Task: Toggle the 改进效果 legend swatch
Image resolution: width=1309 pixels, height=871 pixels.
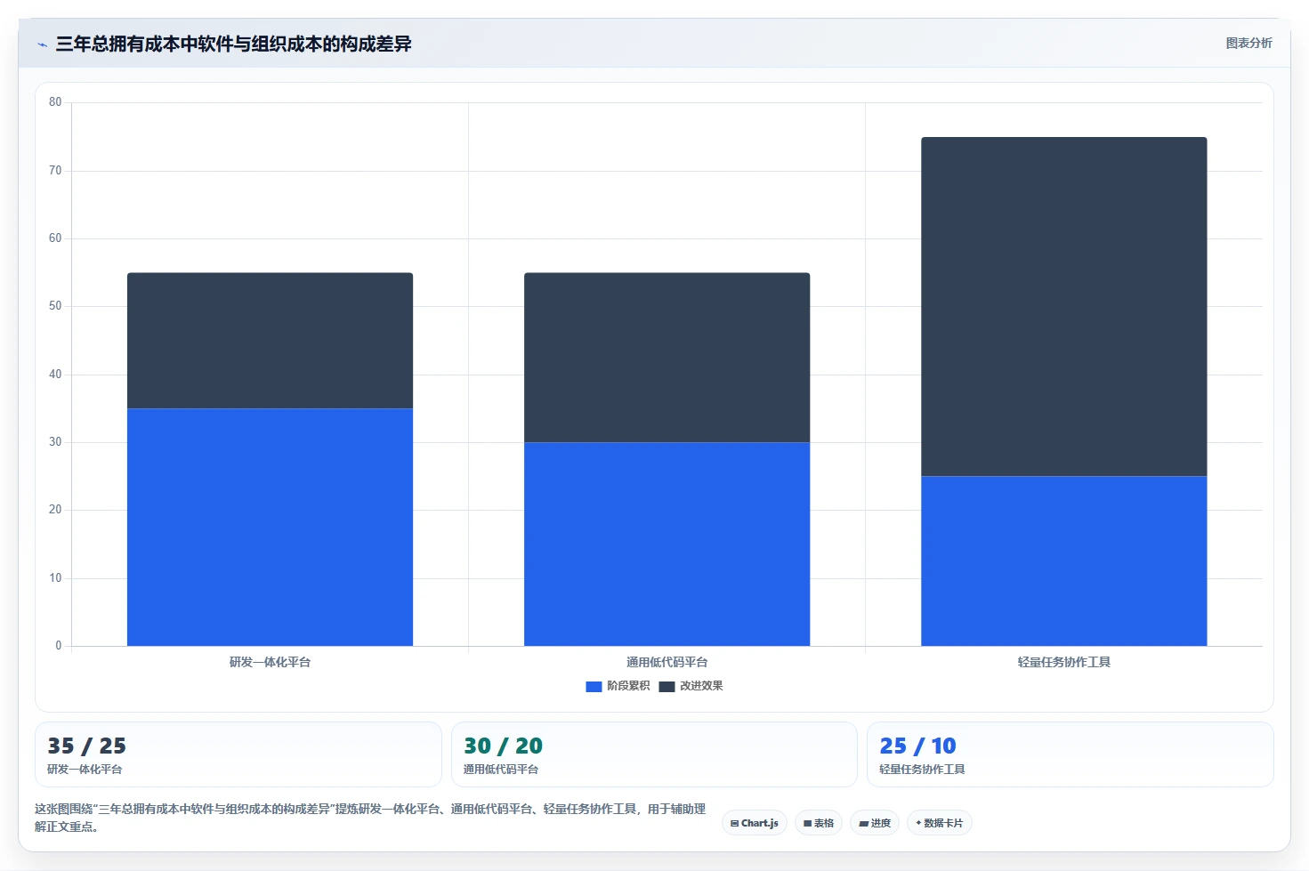Action: (667, 686)
